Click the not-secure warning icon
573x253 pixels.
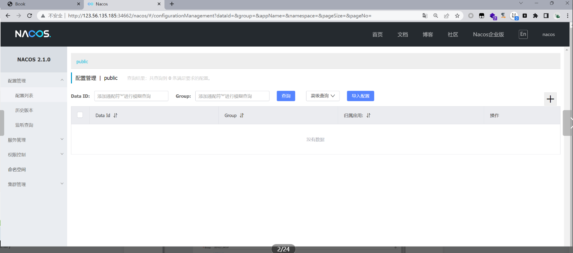(x=43, y=16)
